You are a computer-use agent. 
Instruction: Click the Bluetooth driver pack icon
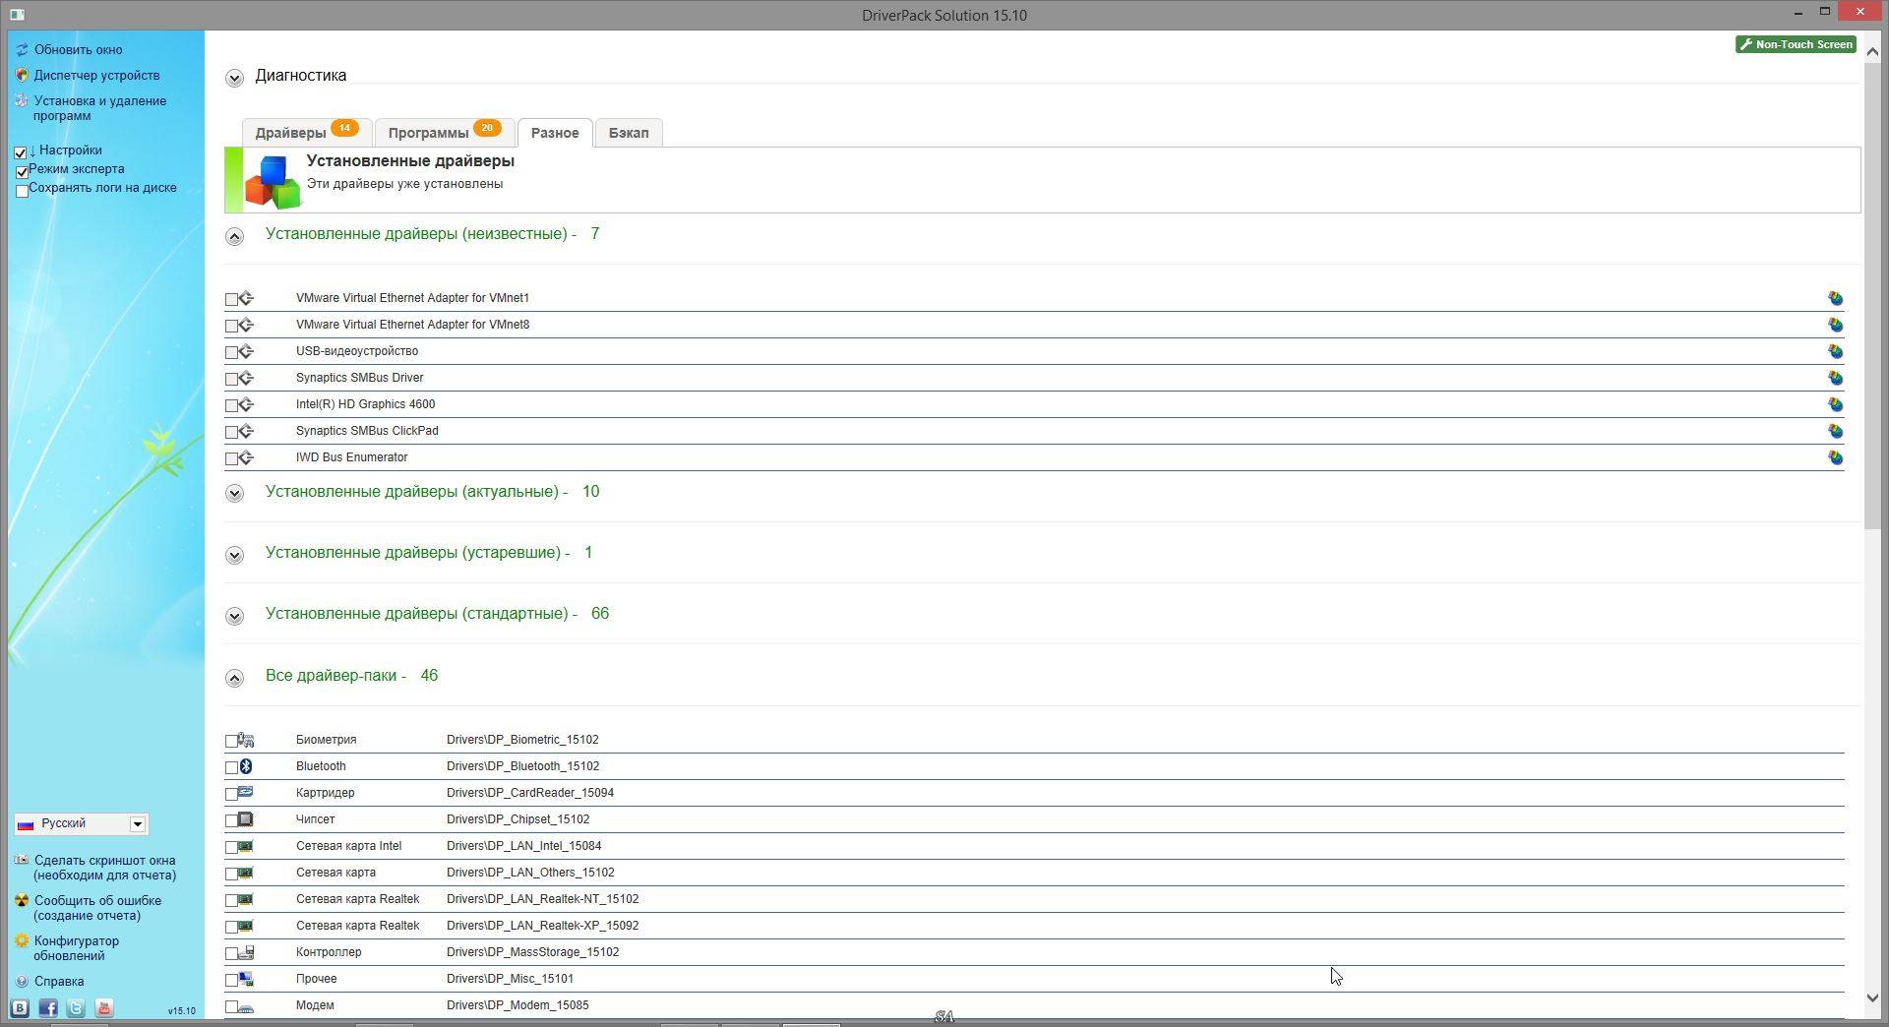coord(246,766)
